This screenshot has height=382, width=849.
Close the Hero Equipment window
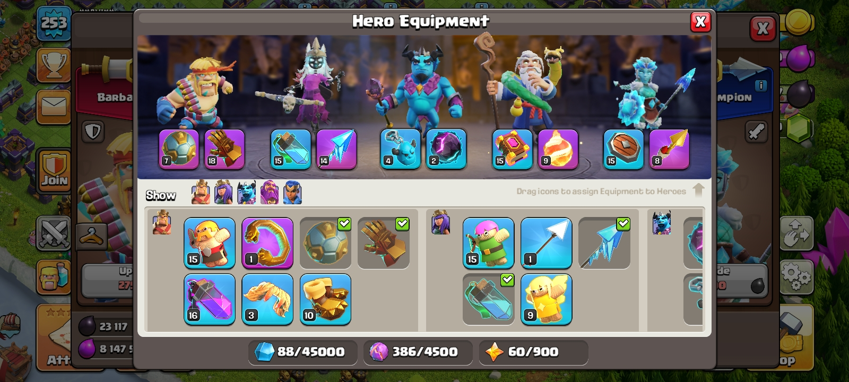coord(700,22)
